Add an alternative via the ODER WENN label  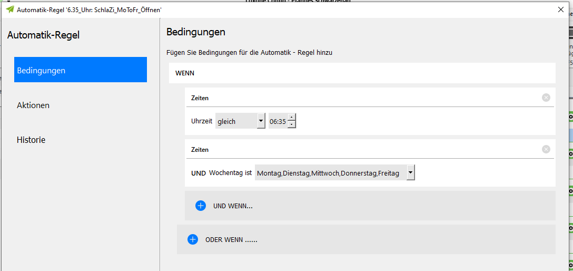pos(231,239)
